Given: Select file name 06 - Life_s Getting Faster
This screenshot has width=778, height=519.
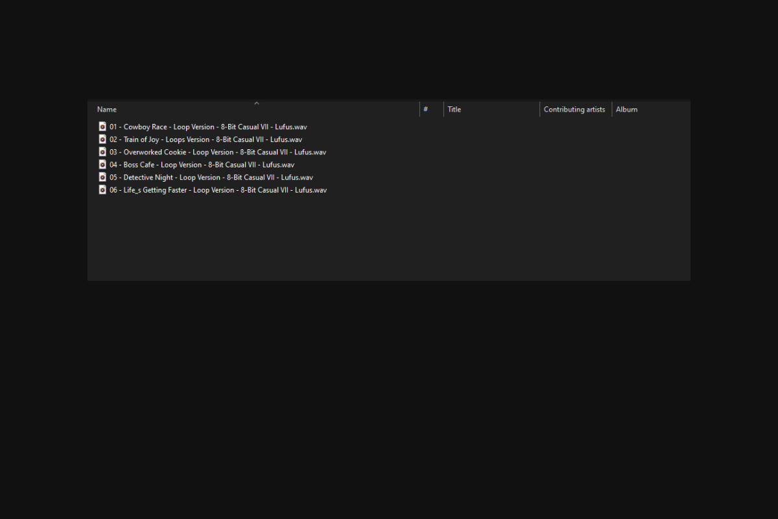Looking at the screenshot, I should point(218,190).
